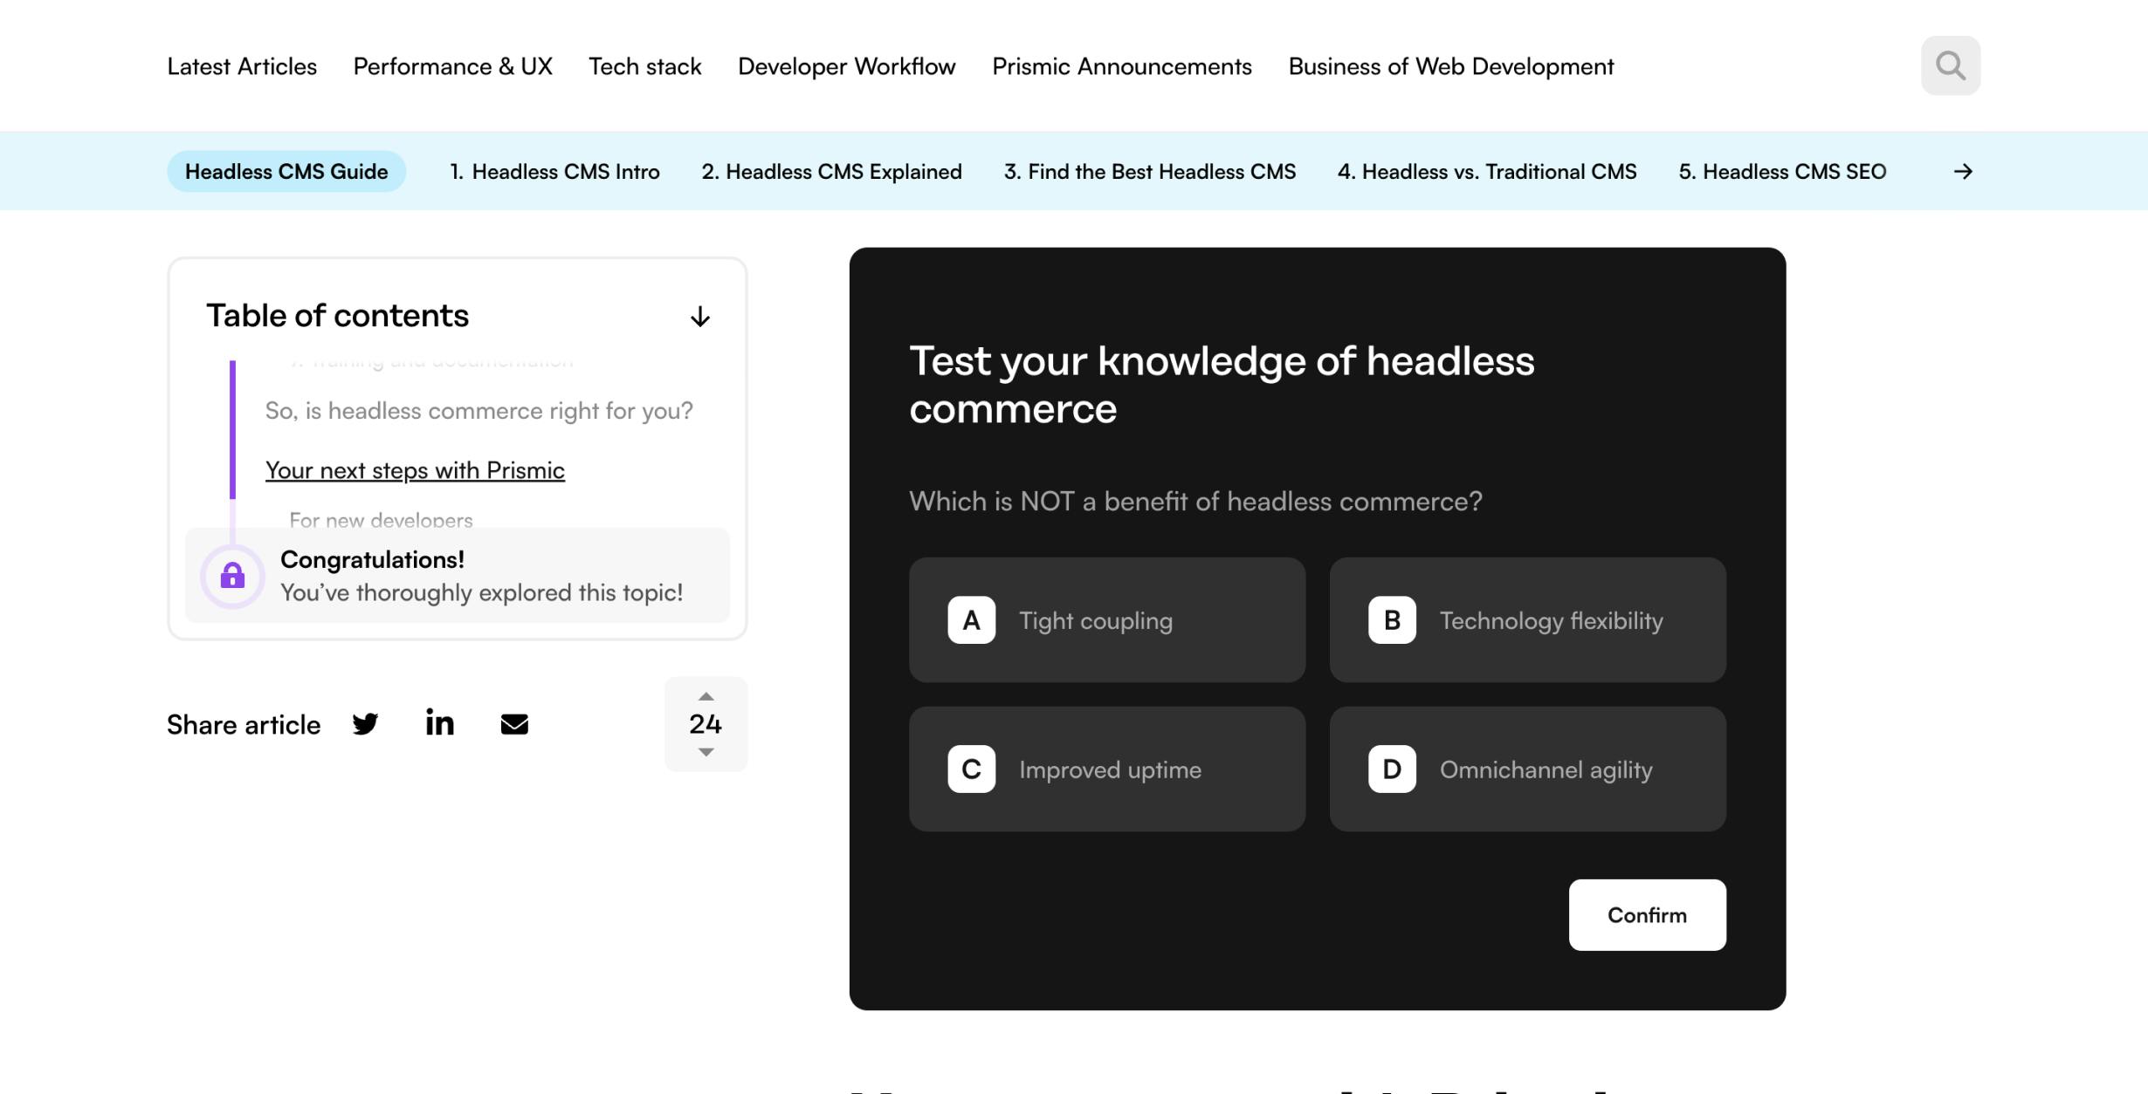Decrease vote count with down arrow

pyautogui.click(x=706, y=752)
